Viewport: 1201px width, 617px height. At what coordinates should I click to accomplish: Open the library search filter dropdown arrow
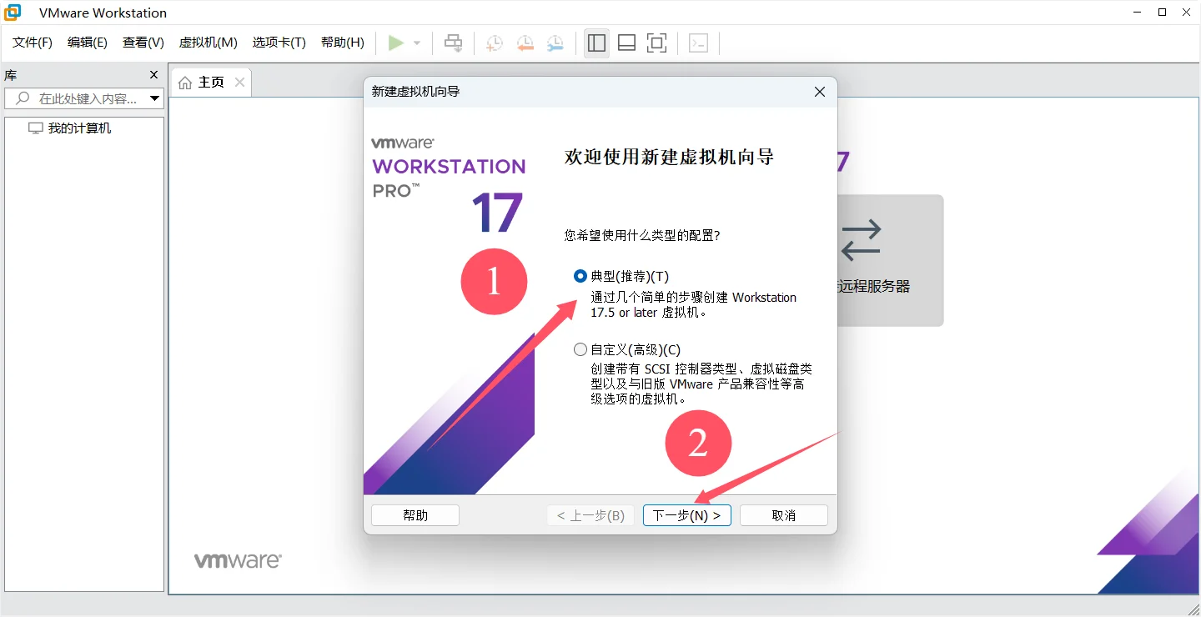click(x=154, y=98)
